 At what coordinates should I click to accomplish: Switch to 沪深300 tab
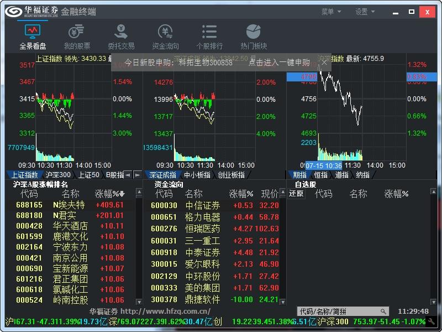[58, 175]
